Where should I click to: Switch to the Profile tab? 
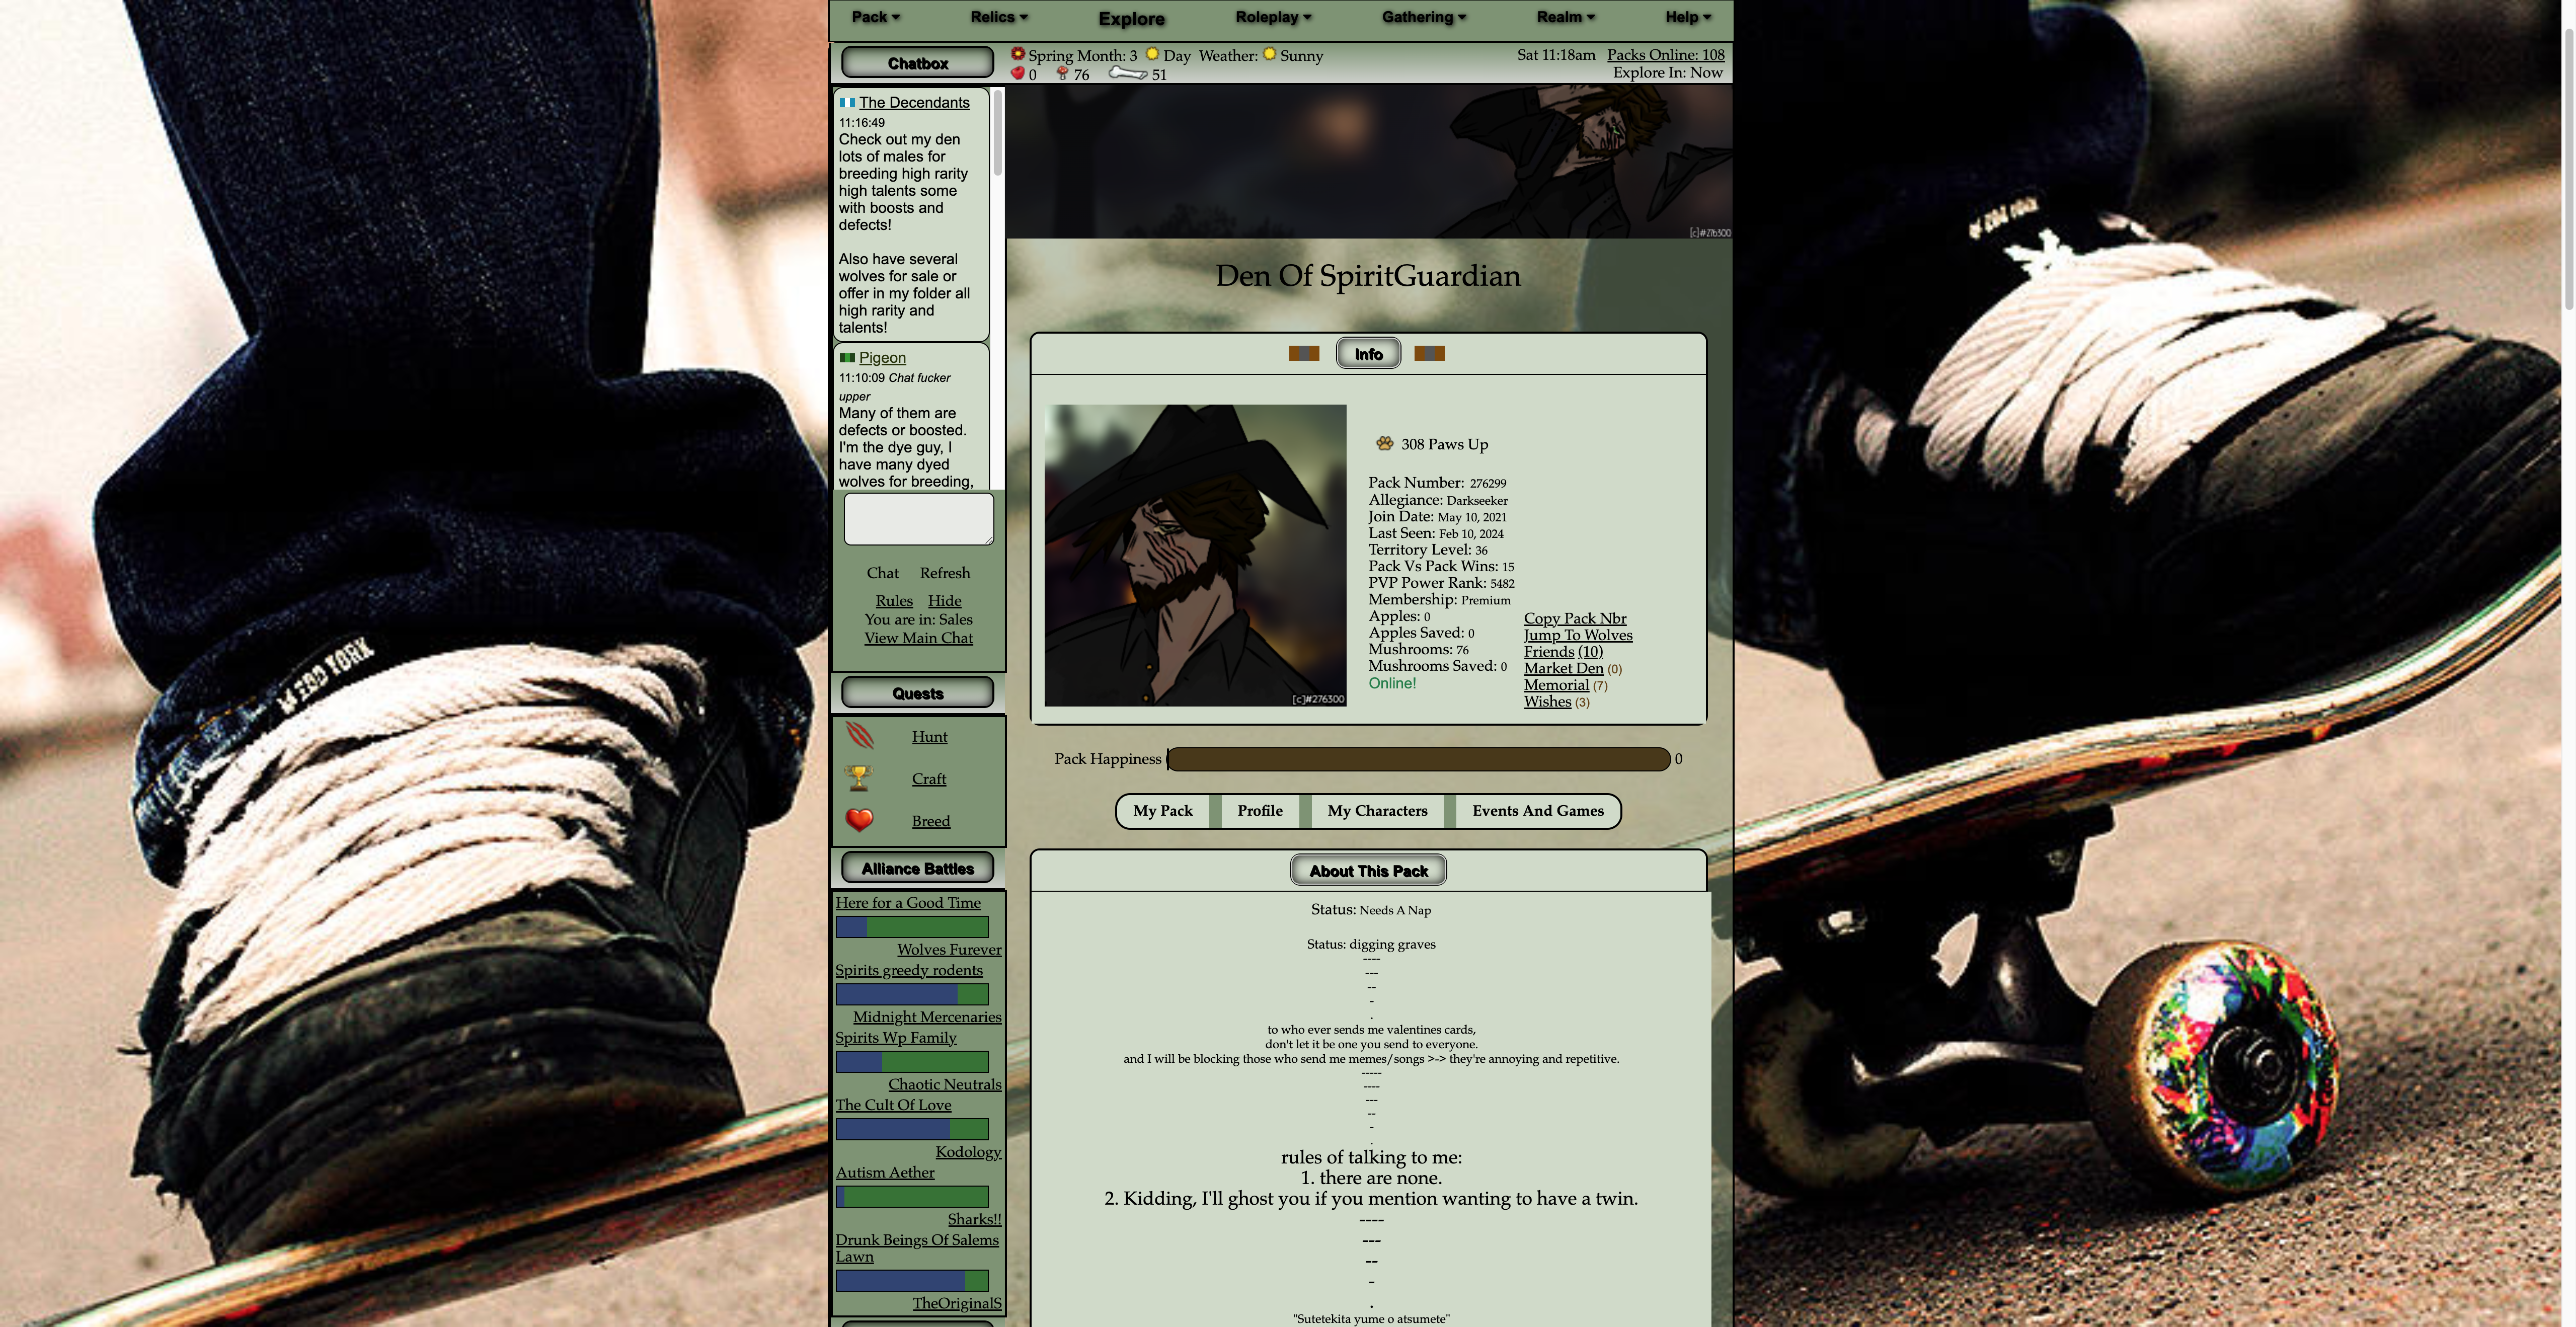(x=1259, y=811)
